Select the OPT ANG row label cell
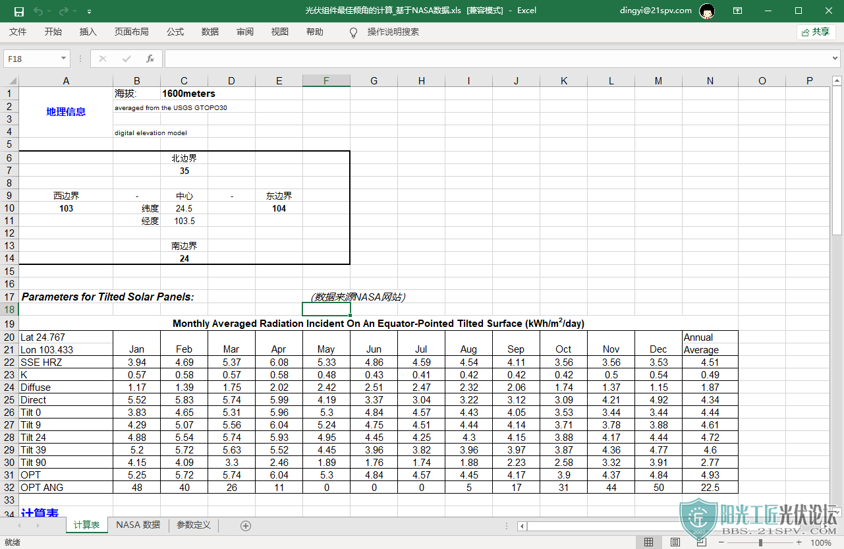 [66, 488]
